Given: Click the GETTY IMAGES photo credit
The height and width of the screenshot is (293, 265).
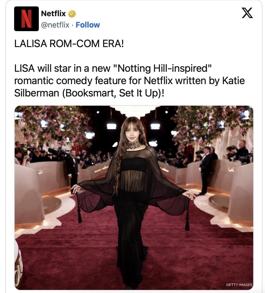Looking at the screenshot, I should 239,285.
